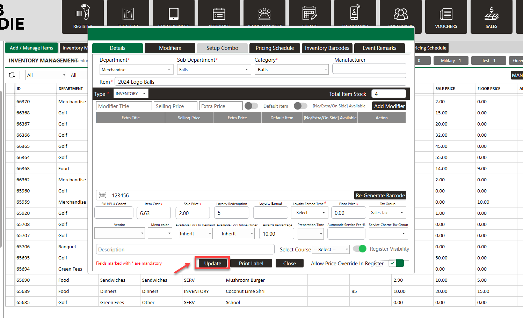Open the Menu color picker dropdown
Screen dimensions: 523x318
click(160, 234)
